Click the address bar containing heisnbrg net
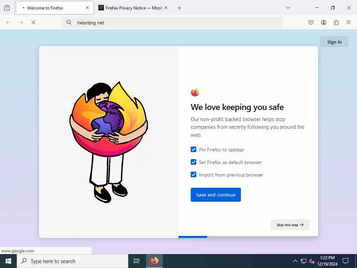 pos(172,23)
